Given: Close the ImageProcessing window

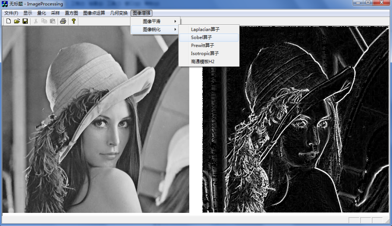Looking at the screenshot, I should pos(381,2).
